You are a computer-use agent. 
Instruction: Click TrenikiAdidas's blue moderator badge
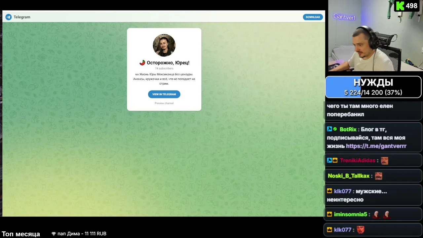pyautogui.click(x=329, y=160)
